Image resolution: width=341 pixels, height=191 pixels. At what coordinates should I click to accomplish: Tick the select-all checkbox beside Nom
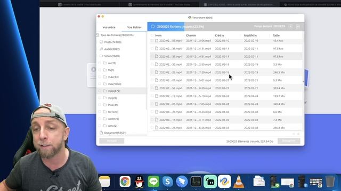pos(152,36)
